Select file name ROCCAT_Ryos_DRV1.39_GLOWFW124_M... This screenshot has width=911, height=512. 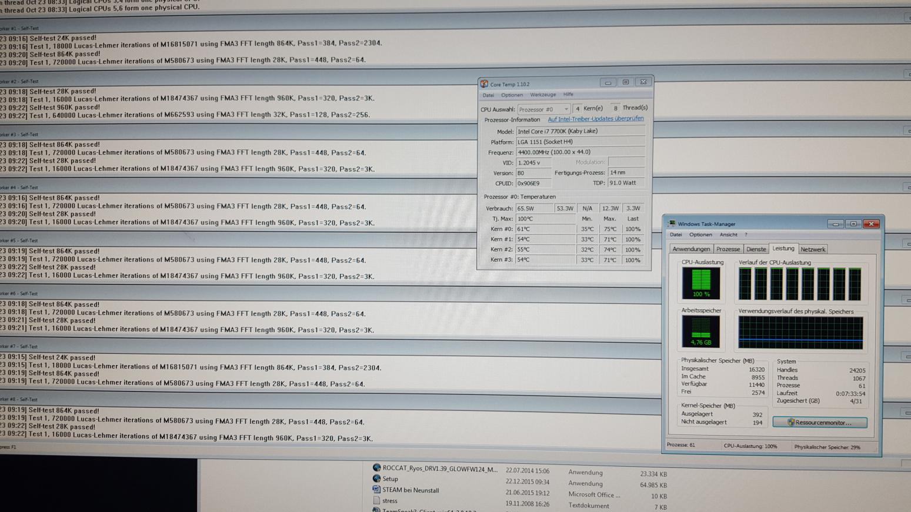[x=440, y=469]
